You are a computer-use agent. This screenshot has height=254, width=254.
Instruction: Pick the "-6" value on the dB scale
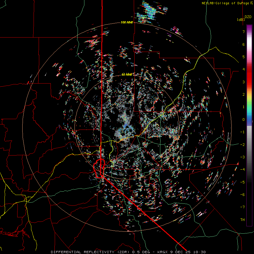[x=242, y=194]
